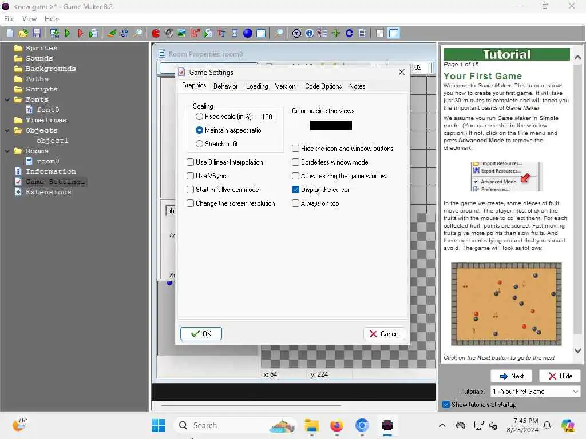The width and height of the screenshot is (586, 439).
Task: Click the Show tutorial panel toolbar icon
Action: [394, 33]
